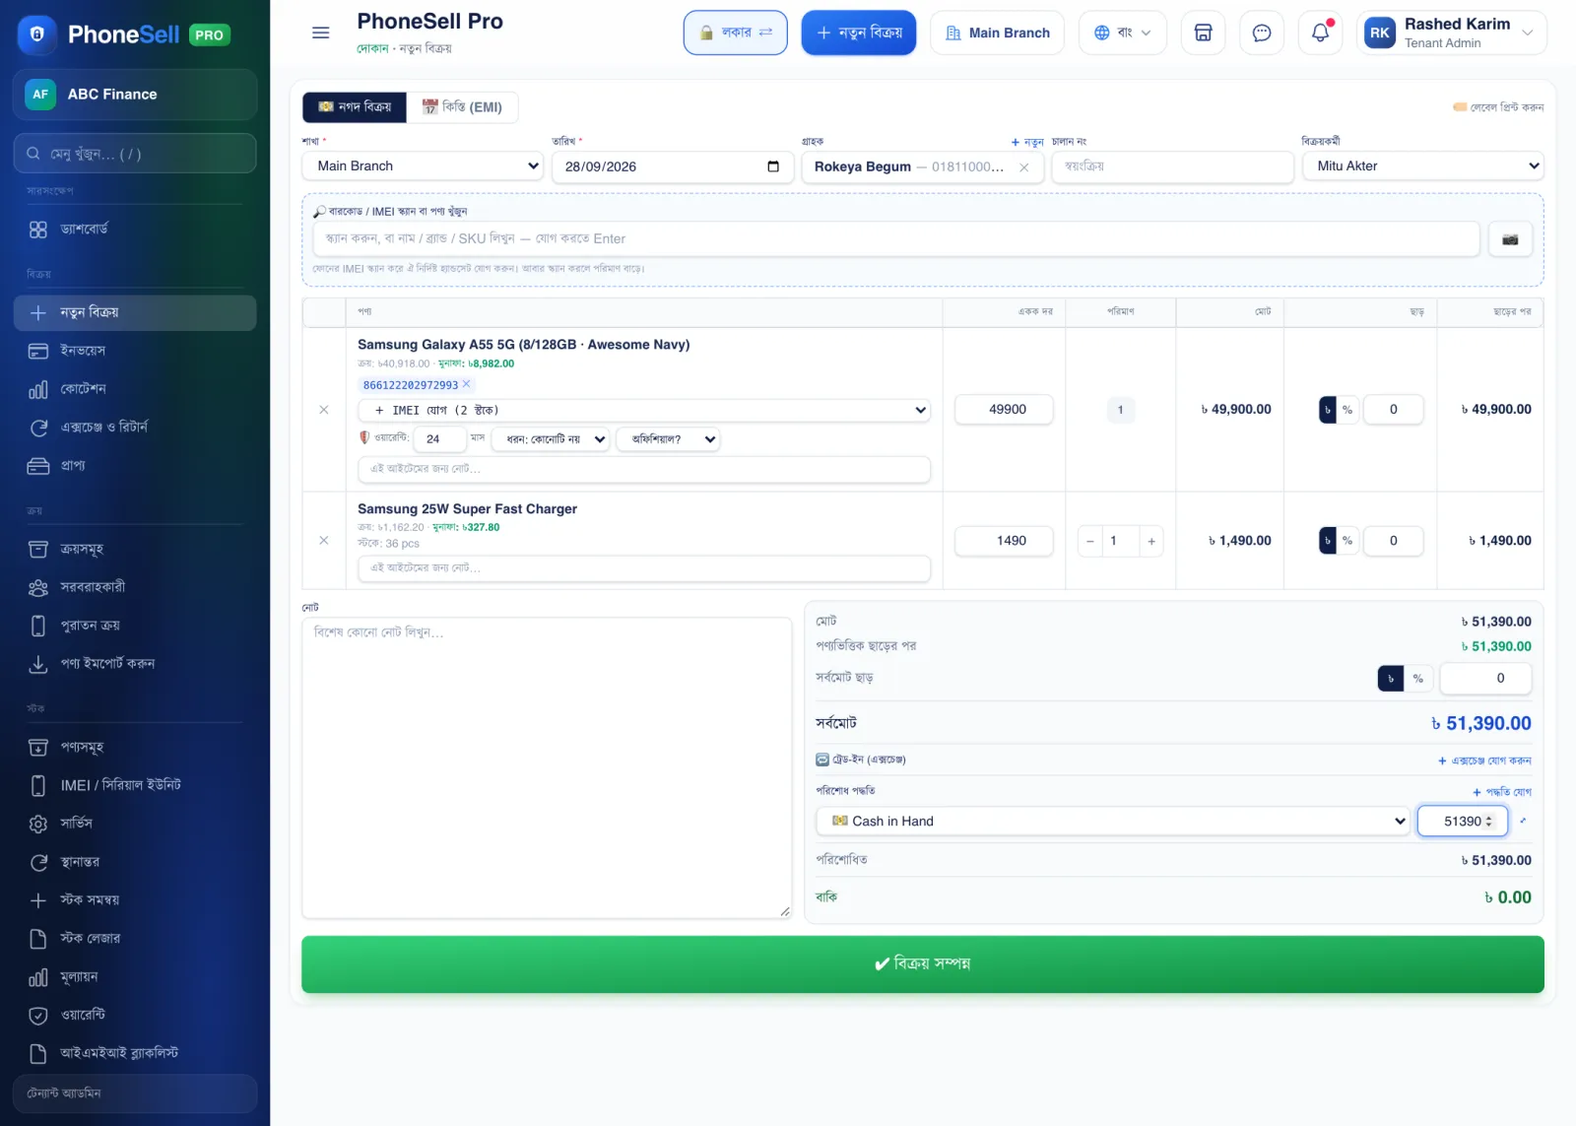This screenshot has width=1576, height=1126.
Task: Fill full payment amount arrow icon
Action: [x=1523, y=821]
